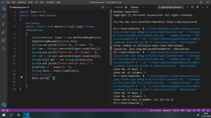Viewport: 211px width, 118px height.
Task: Open the Windows Start menu
Action: [x=4, y=115]
